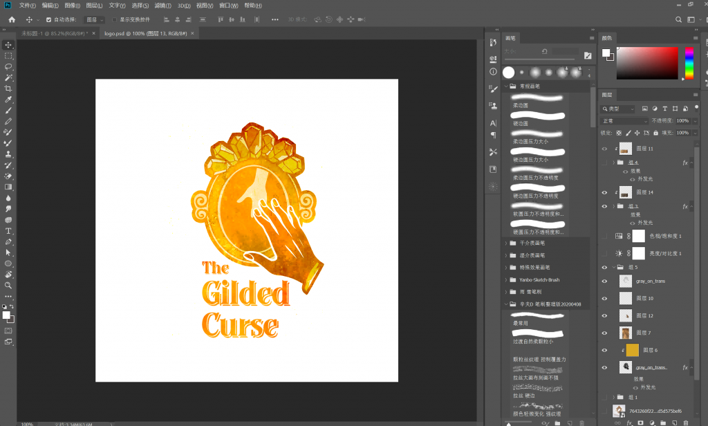This screenshot has width=708, height=426.
Task: Click the delete layer trash icon
Action: pos(686,423)
